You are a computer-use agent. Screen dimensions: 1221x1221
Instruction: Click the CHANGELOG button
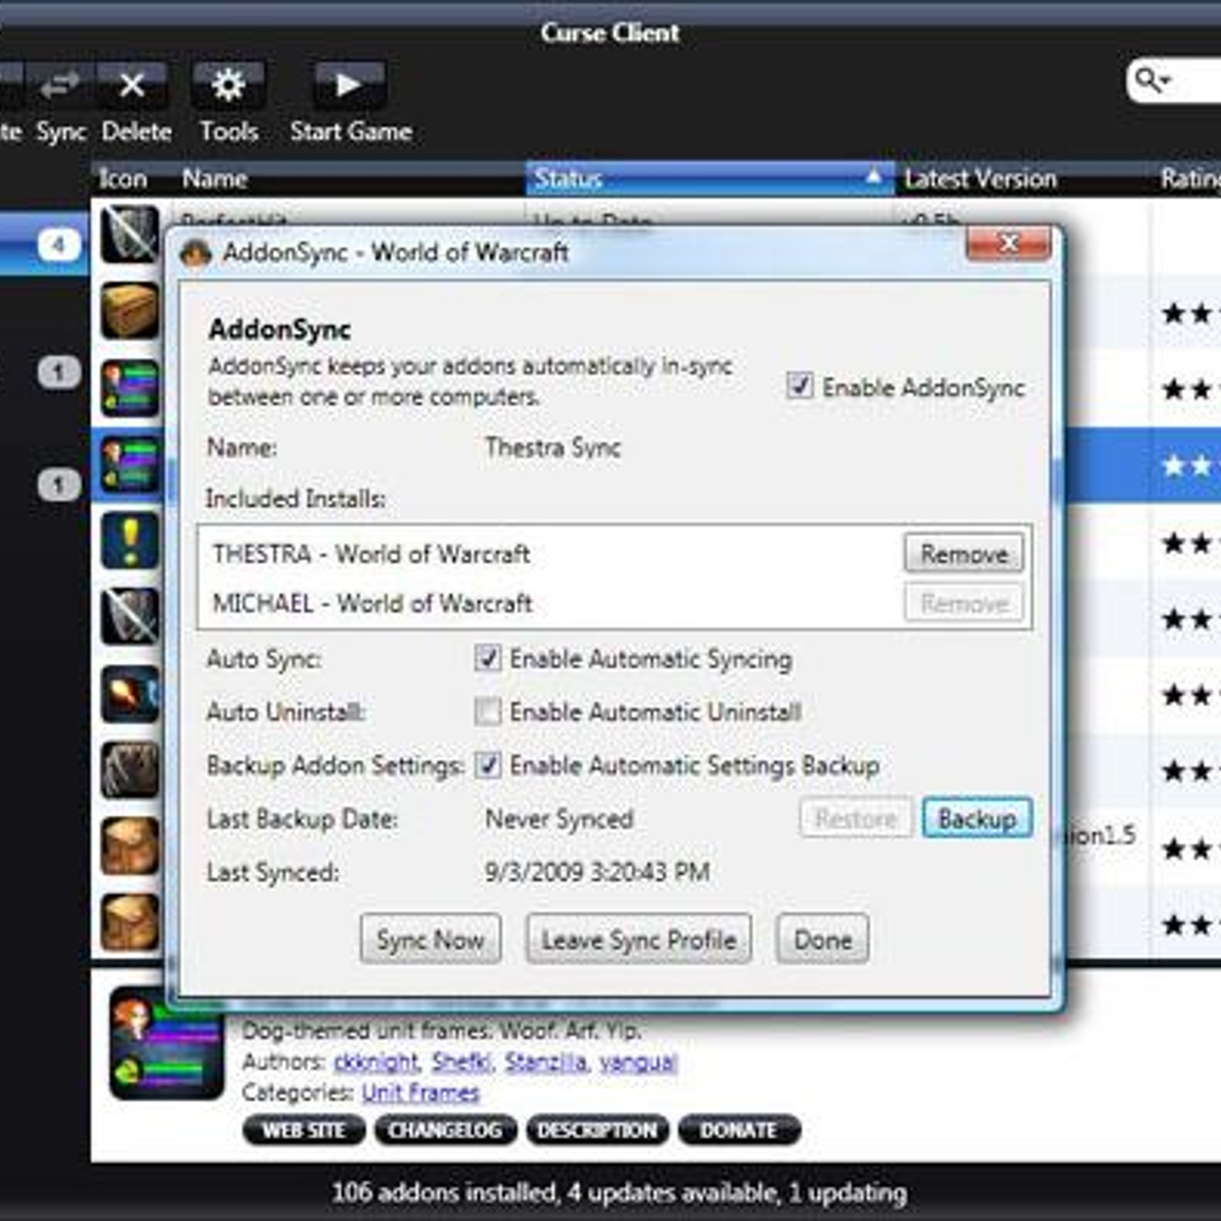[x=445, y=1130]
